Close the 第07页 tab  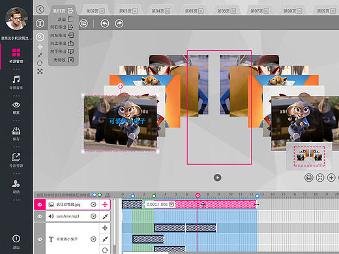(x=267, y=11)
